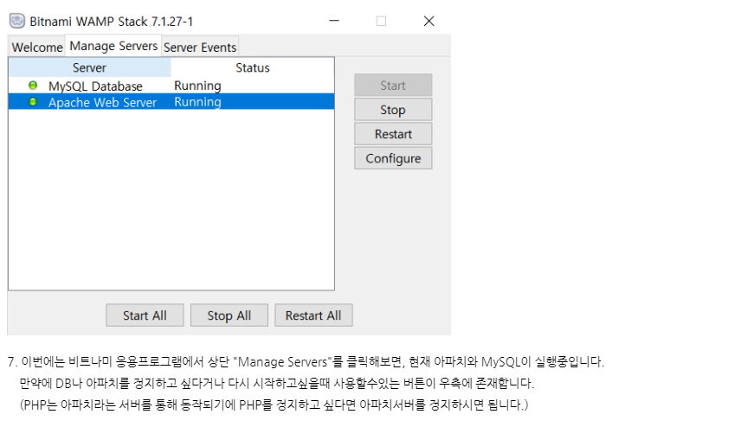The width and height of the screenshot is (754, 446).
Task: Click the Server column header
Action: (89, 67)
